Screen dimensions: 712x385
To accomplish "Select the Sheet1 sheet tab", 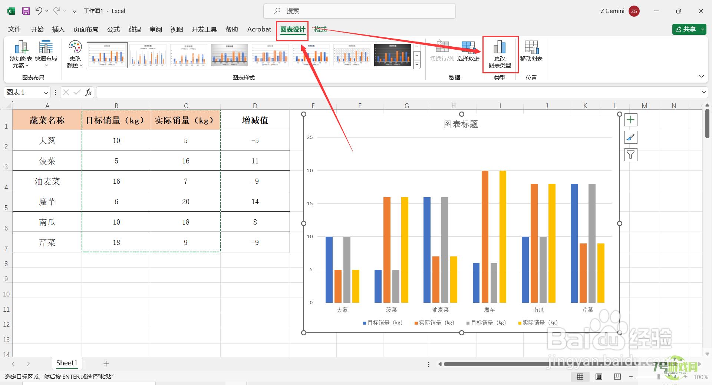I will coord(67,363).
